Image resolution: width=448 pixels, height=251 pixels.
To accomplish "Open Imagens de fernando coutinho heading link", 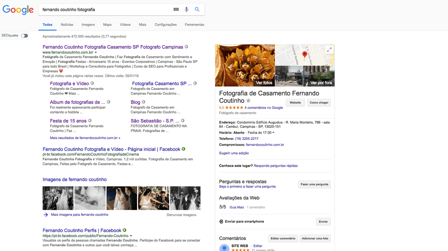I will pos(75,179).
